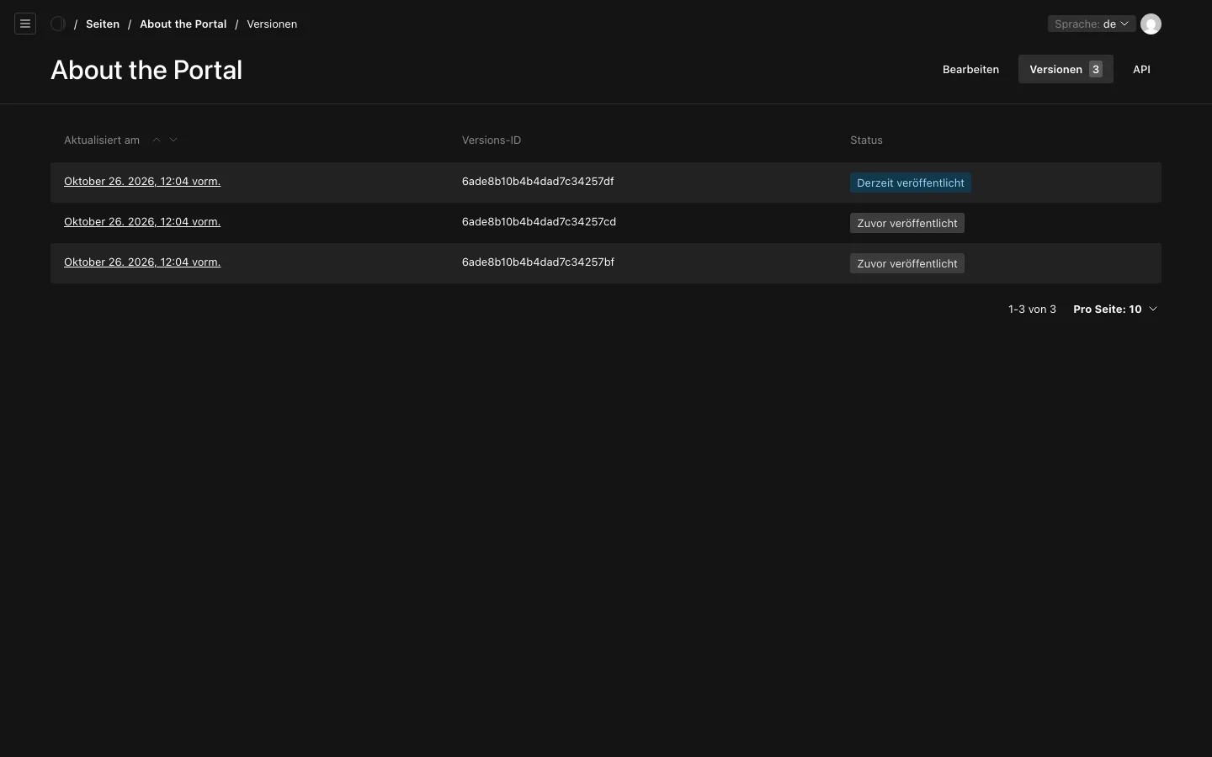Screen dimensions: 1212x757
Task: Open the currently published version date link
Action: coord(142,181)
